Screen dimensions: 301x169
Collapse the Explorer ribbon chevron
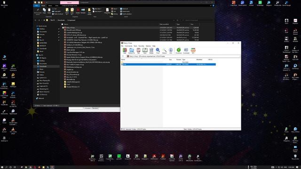pos(211,6)
